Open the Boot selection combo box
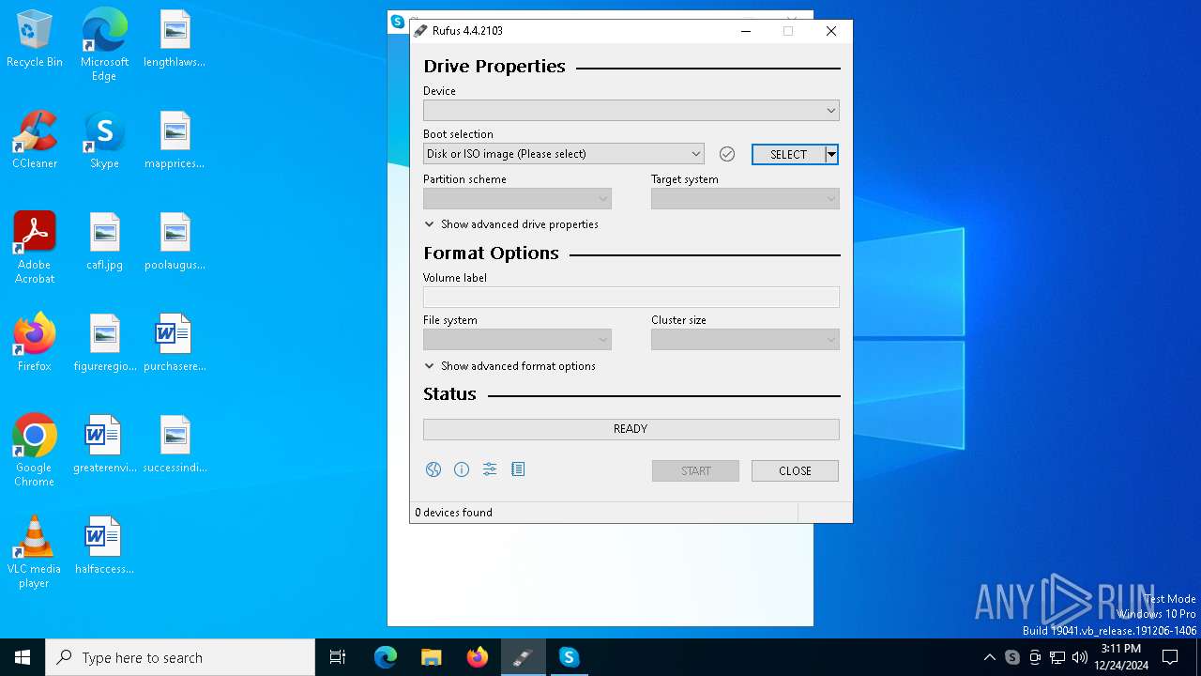 pos(563,154)
